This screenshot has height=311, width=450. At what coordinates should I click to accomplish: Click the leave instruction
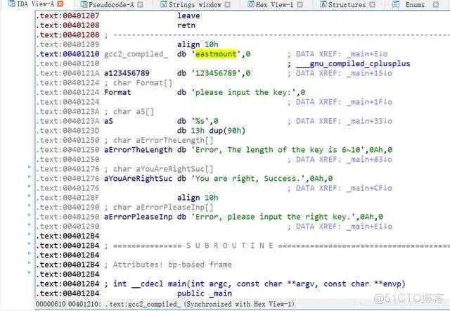[x=188, y=15]
